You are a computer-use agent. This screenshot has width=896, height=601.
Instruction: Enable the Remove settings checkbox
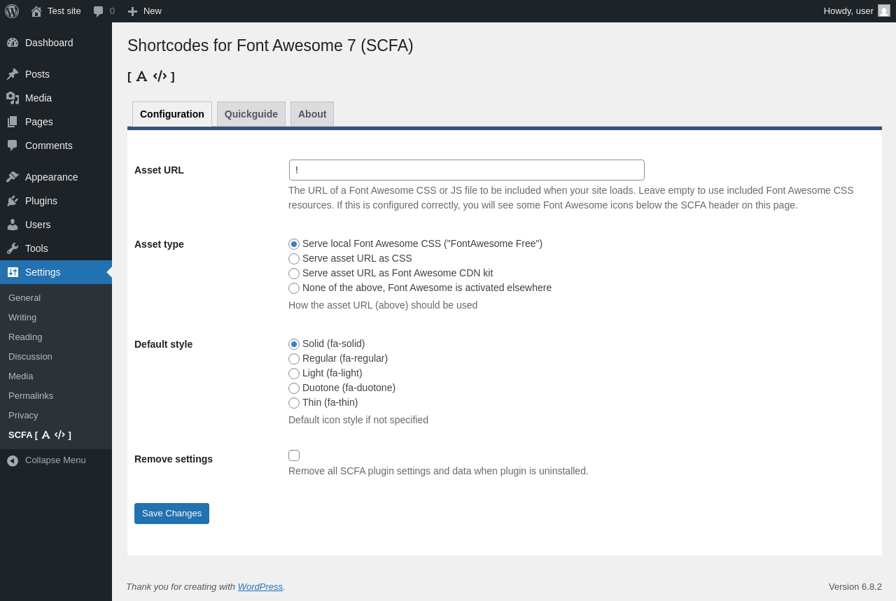(294, 455)
